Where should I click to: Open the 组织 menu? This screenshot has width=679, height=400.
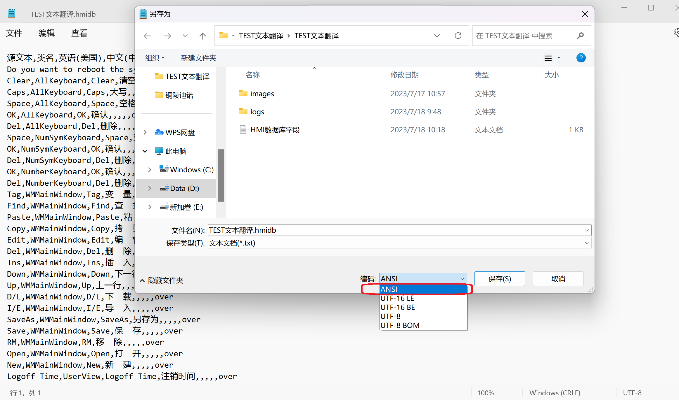[155, 58]
